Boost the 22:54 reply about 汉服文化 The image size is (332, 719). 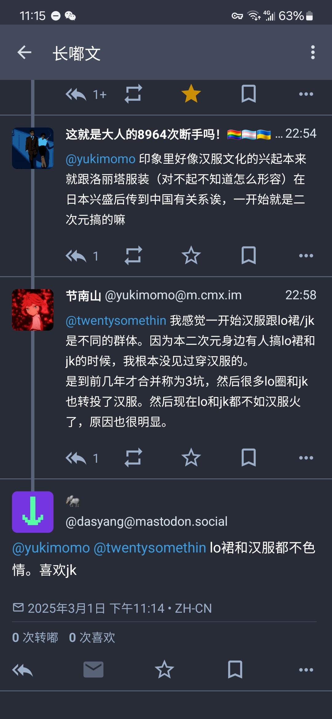pos(133,255)
